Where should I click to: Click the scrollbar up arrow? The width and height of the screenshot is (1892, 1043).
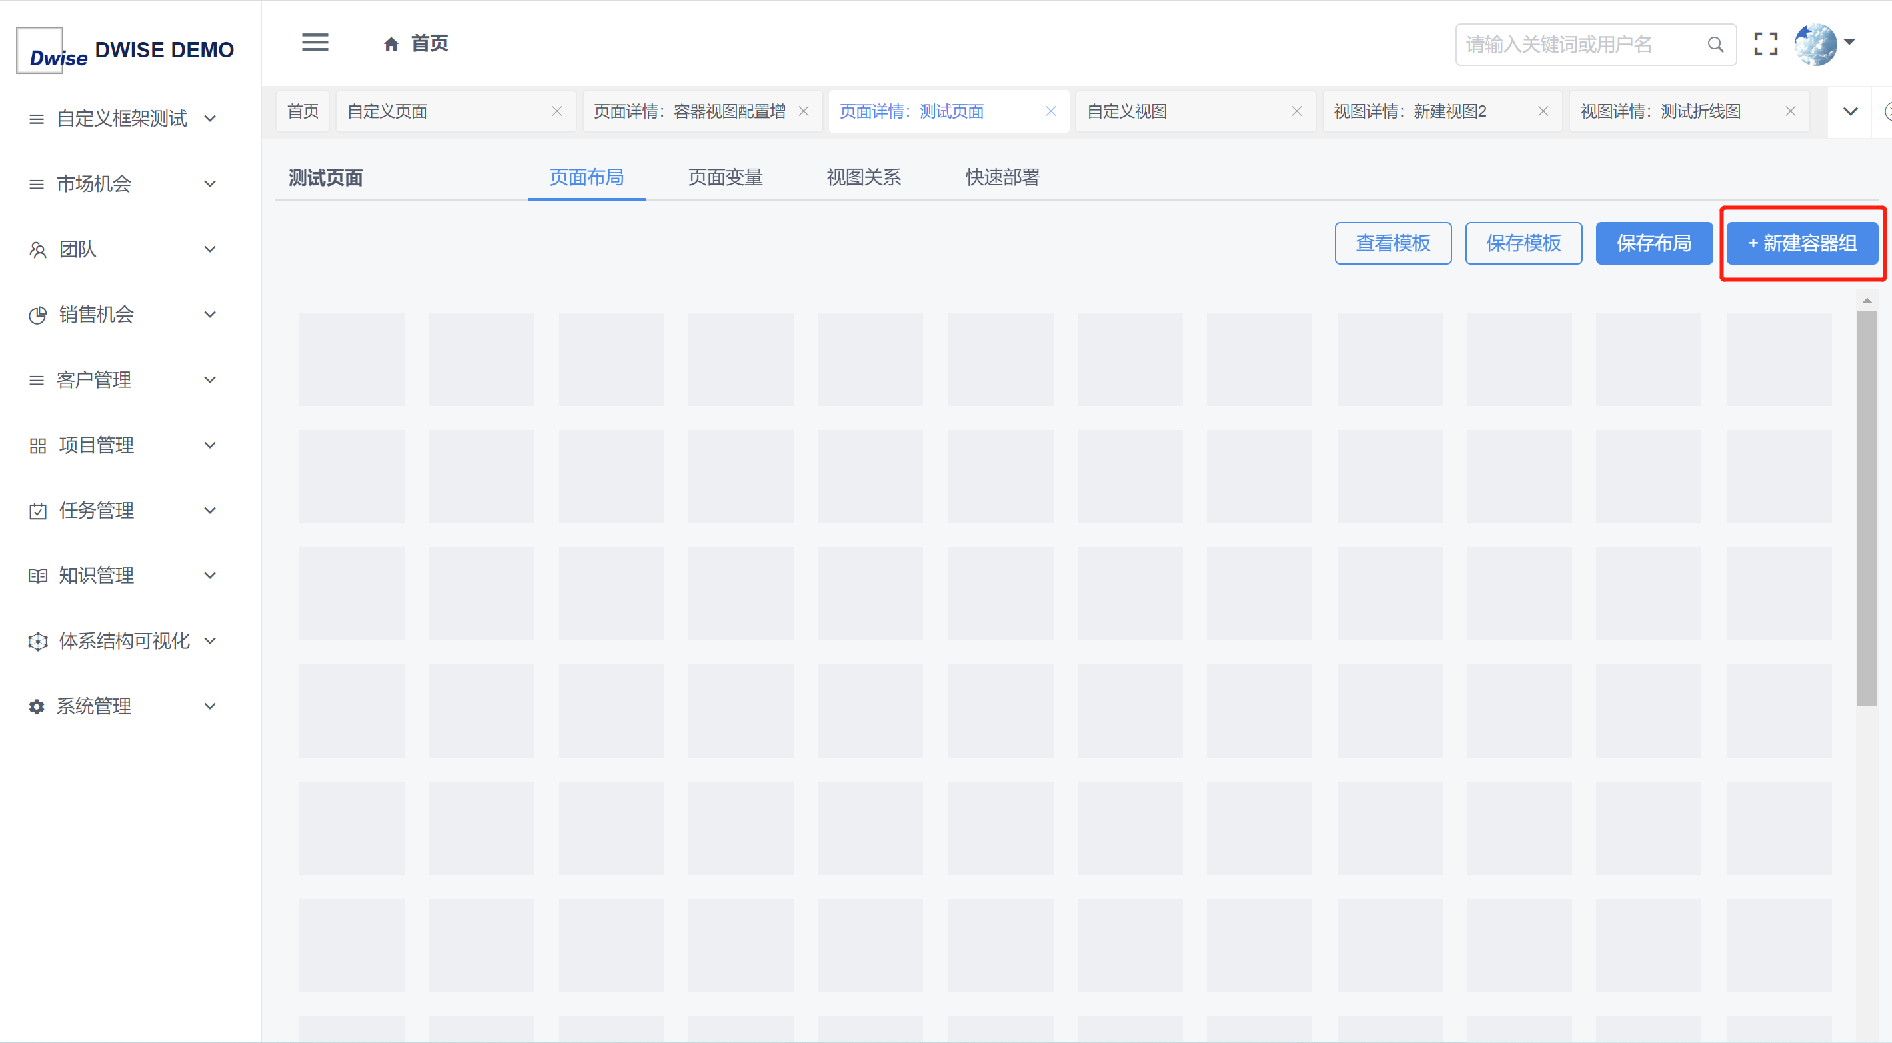click(x=1866, y=301)
